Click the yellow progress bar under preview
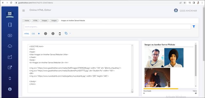 [x=161, y=89]
